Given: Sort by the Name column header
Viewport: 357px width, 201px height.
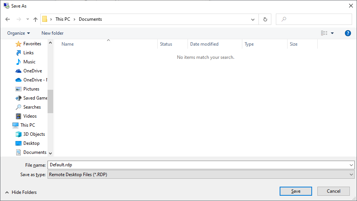Looking at the screenshot, I should [68, 44].
